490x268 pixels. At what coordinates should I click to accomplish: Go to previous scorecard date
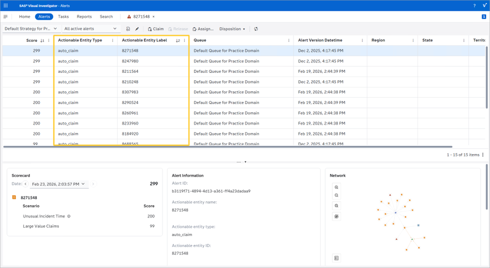(26, 184)
